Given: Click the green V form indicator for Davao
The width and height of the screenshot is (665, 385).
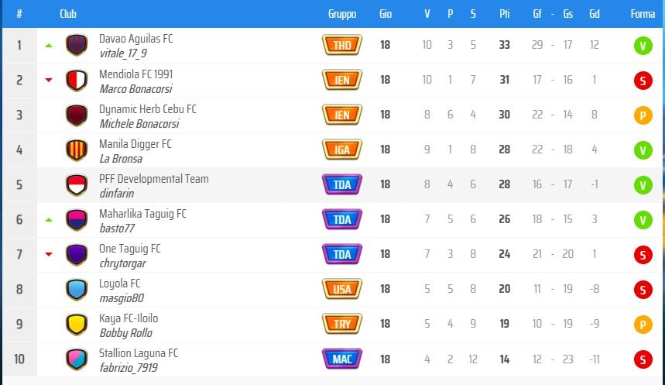Looking at the screenshot, I should [643, 46].
